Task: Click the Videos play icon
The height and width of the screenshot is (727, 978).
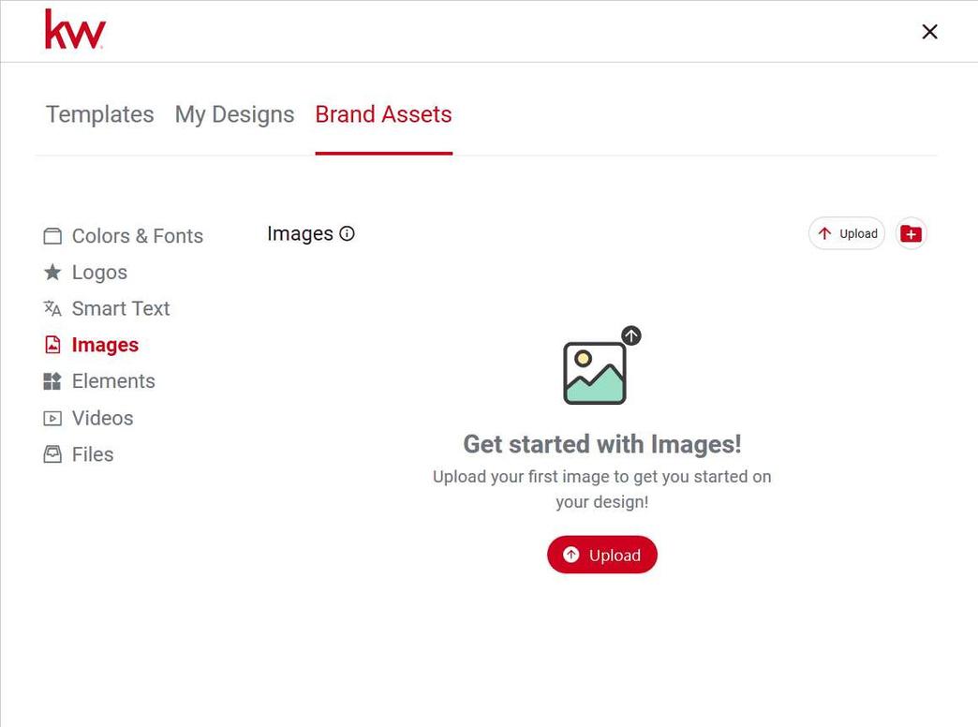Action: pos(52,418)
